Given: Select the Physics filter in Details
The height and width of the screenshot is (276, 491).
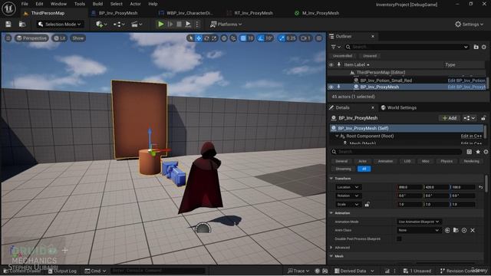Looking at the screenshot, I should pyautogui.click(x=447, y=161).
